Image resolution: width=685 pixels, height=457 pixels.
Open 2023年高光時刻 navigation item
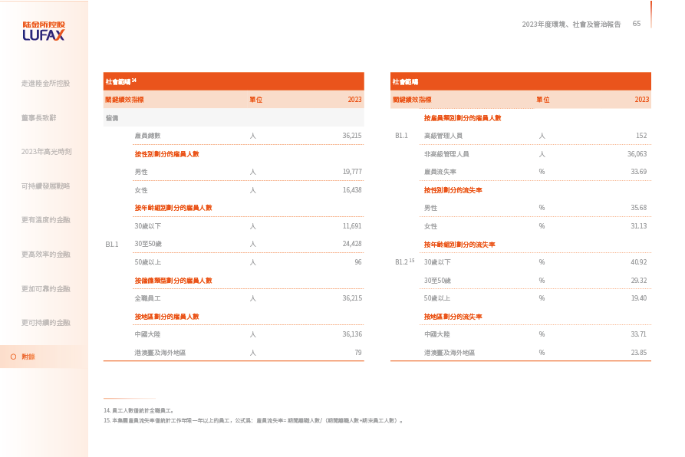[46, 151]
